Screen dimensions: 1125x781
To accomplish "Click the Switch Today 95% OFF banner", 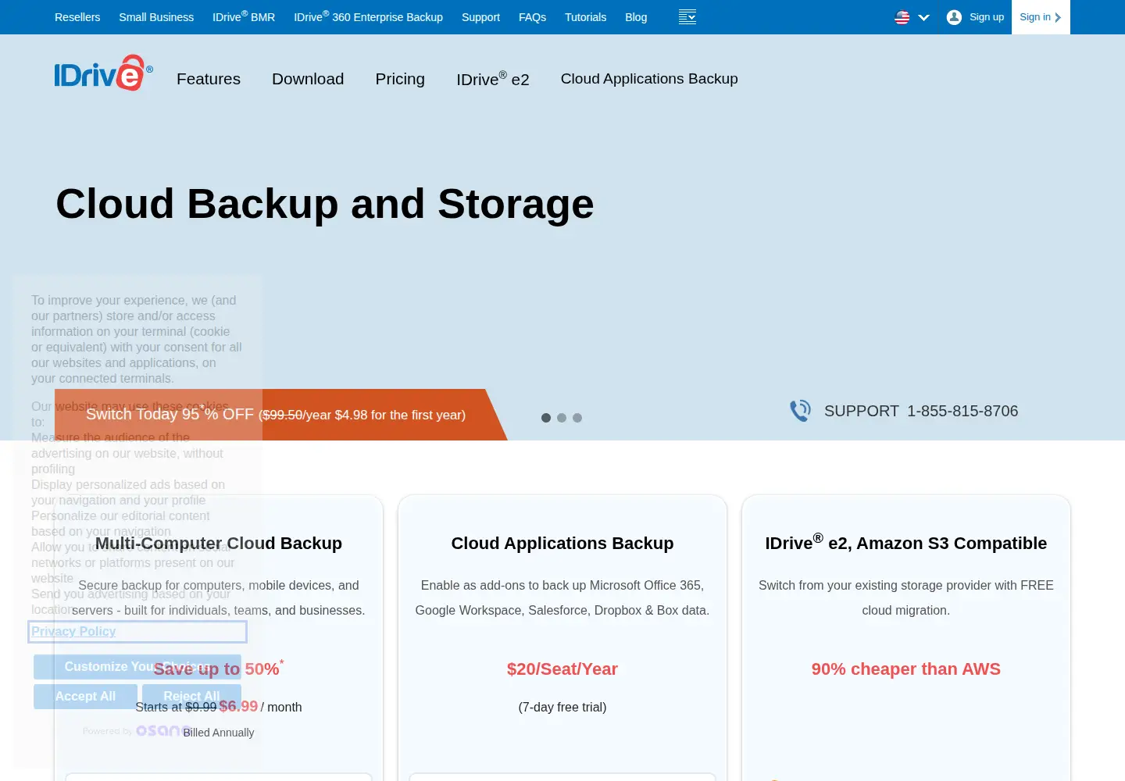I will (281, 415).
